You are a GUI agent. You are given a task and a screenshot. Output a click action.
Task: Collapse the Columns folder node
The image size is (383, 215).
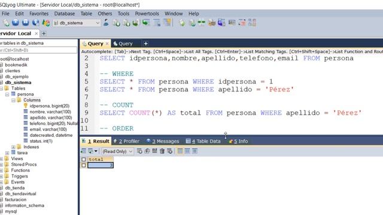pos(13,100)
